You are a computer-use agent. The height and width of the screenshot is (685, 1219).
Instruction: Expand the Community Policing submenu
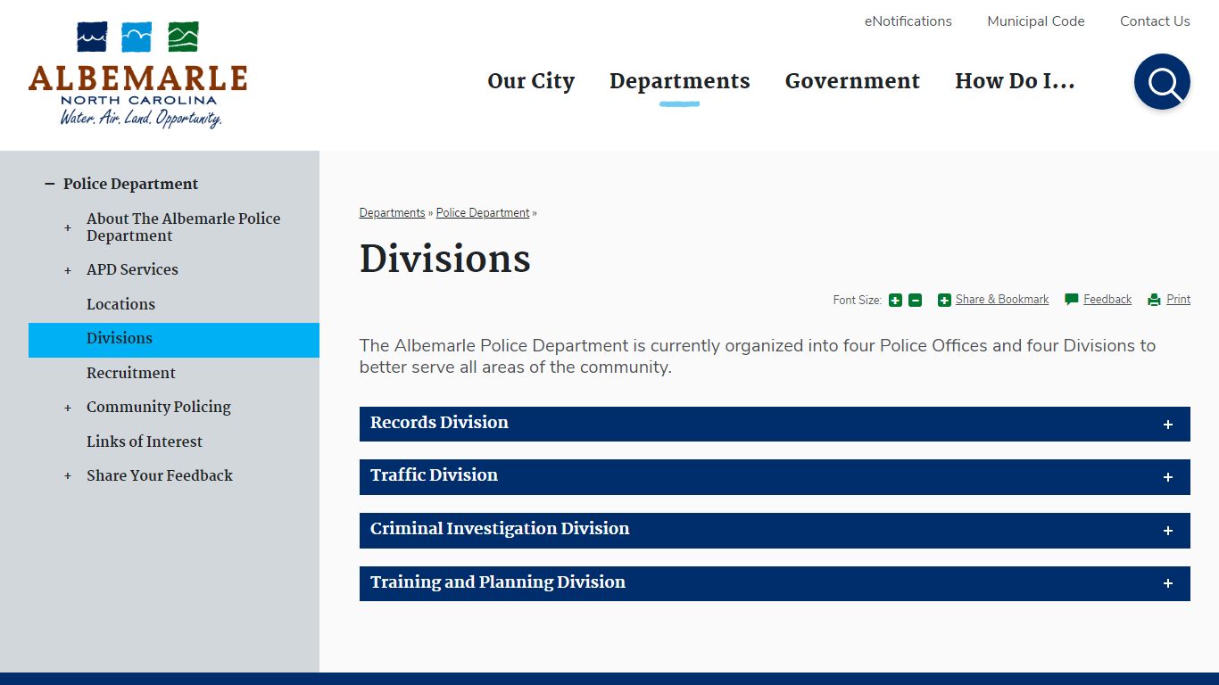[x=68, y=408]
